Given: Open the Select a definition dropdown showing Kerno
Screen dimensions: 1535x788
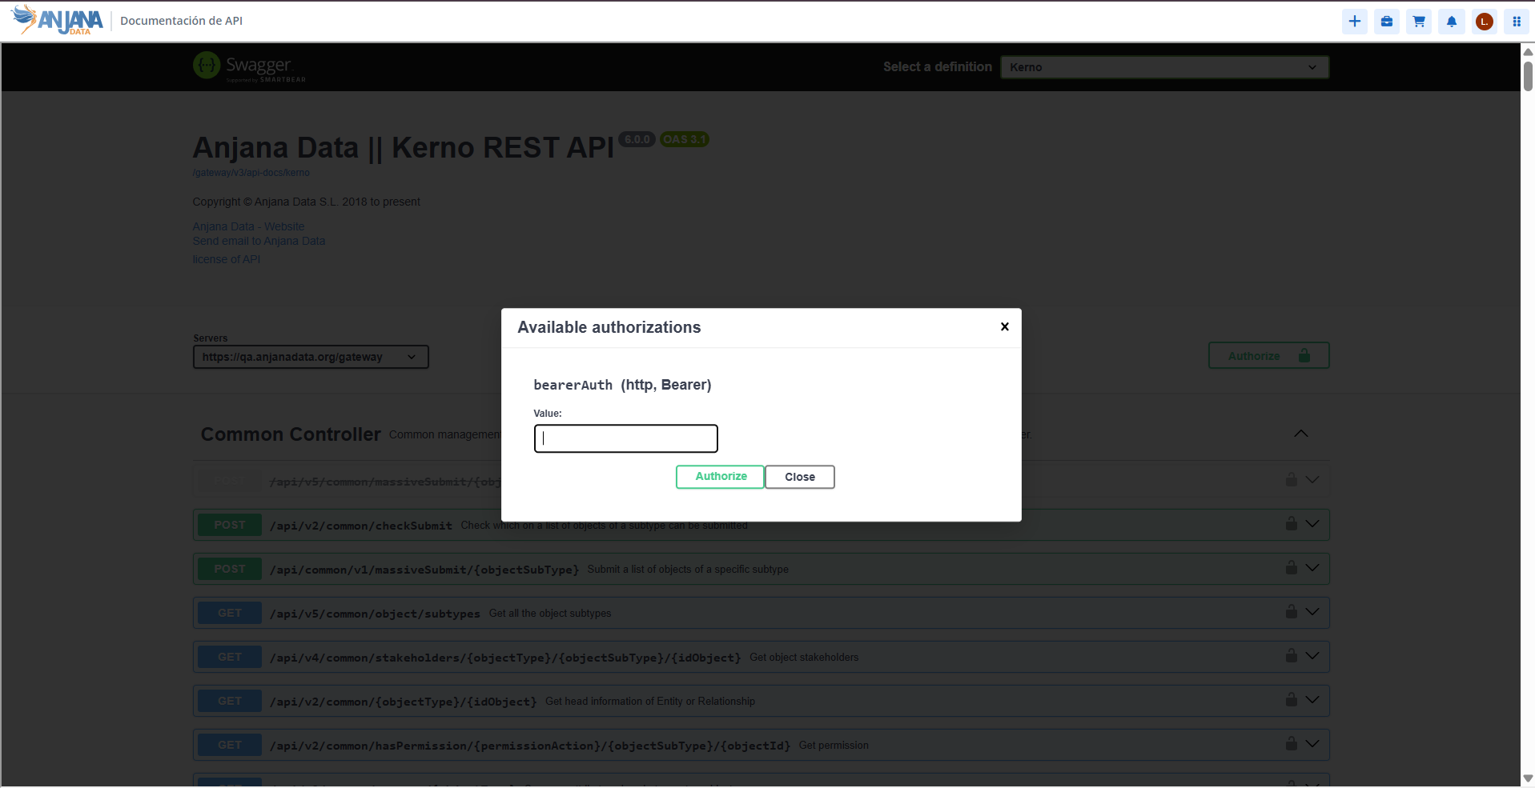Looking at the screenshot, I should point(1164,67).
